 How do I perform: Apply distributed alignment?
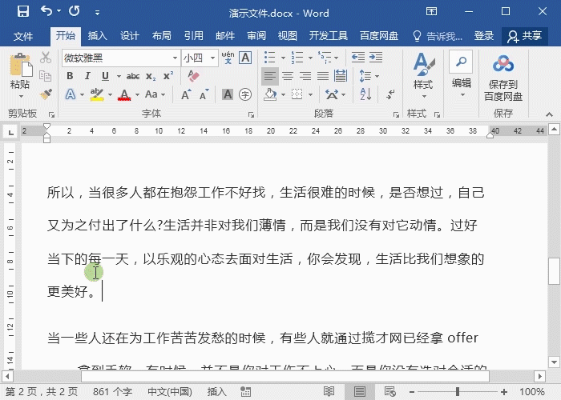(341, 76)
